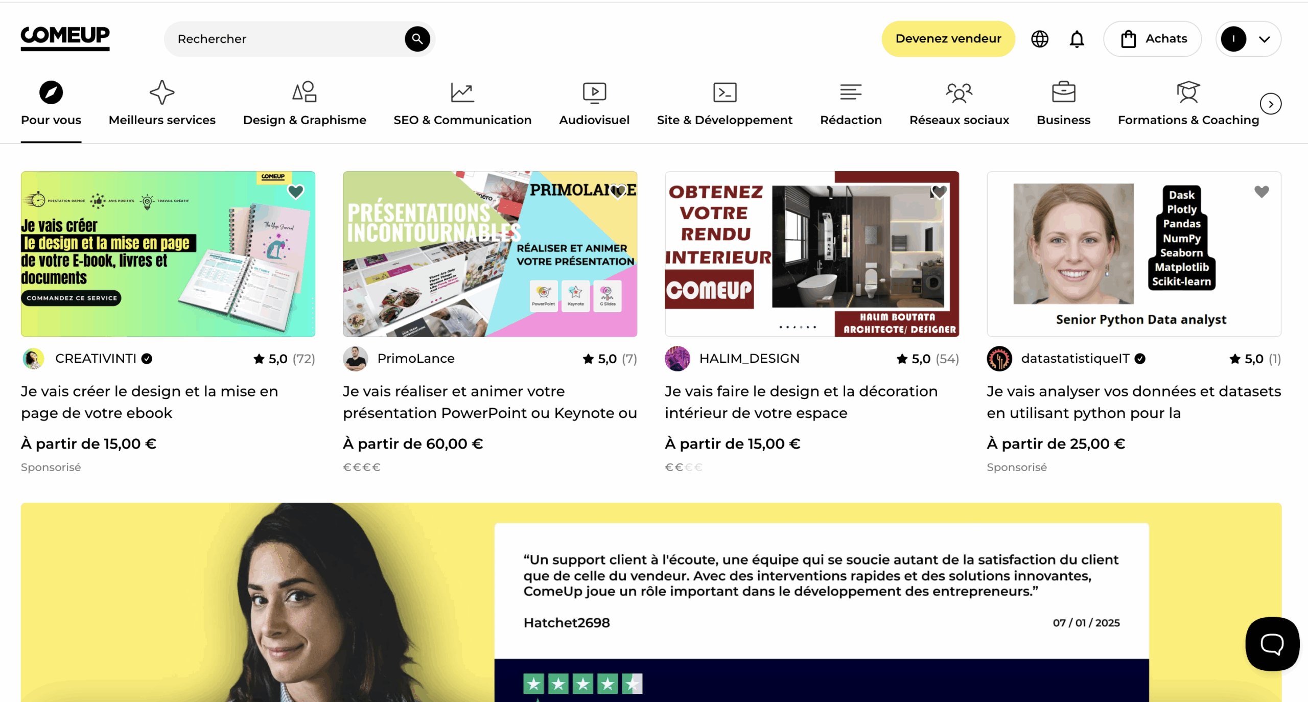The image size is (1308, 702).
Task: Open 'Je vais analyser vos données' service title
Action: click(x=1134, y=402)
